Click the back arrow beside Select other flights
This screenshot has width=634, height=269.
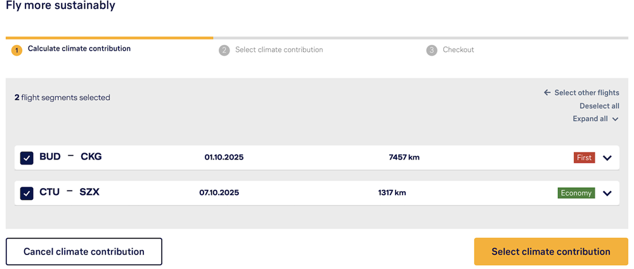547,92
